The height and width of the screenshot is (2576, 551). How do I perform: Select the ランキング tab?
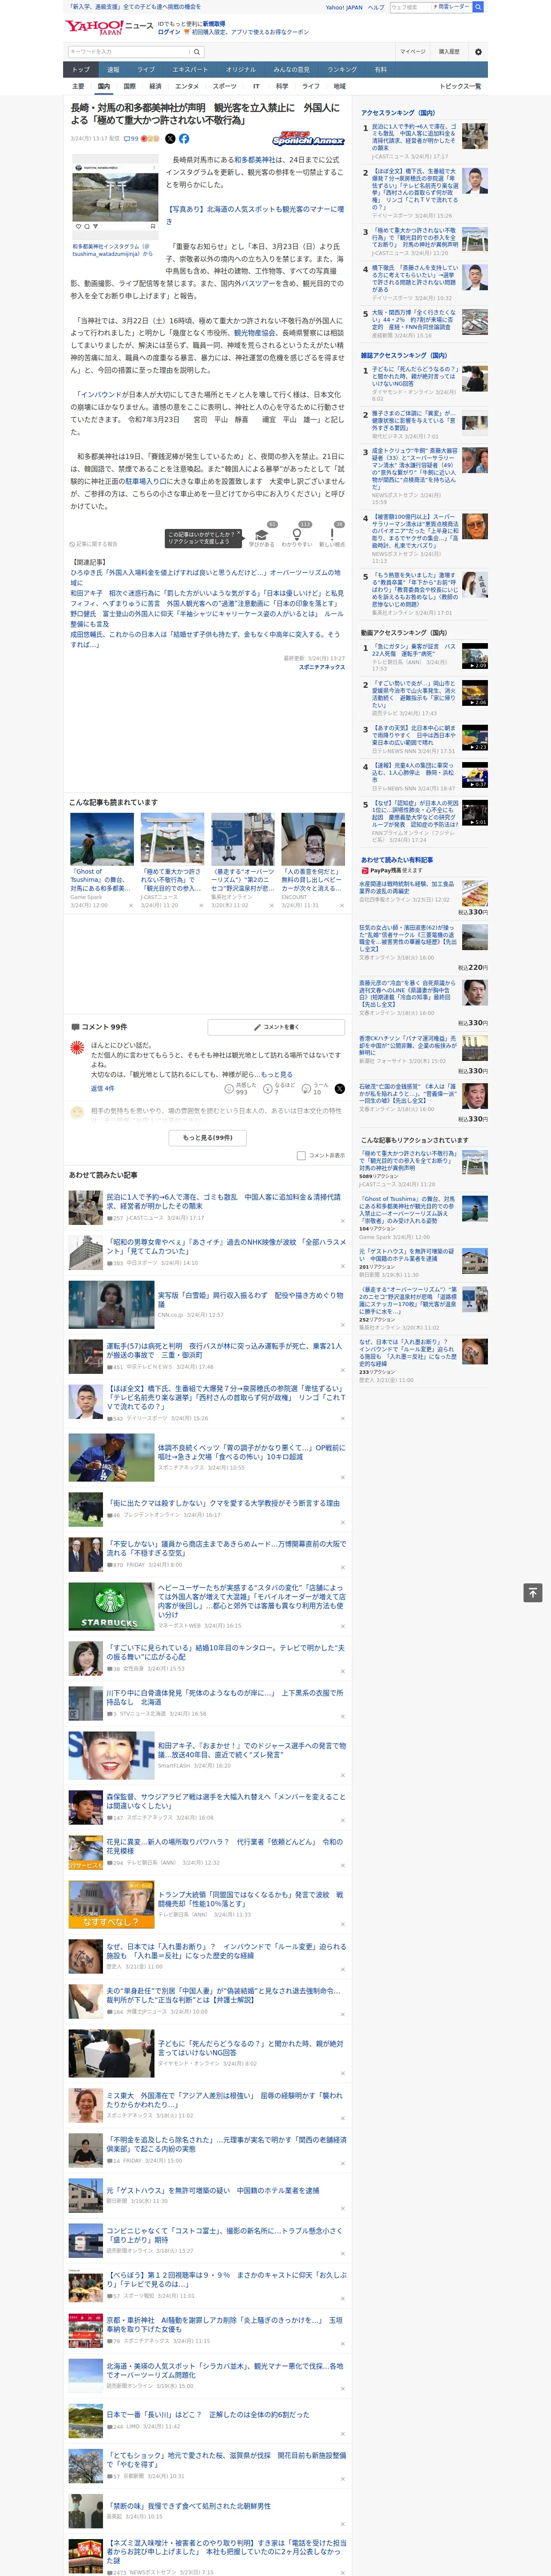(x=342, y=70)
